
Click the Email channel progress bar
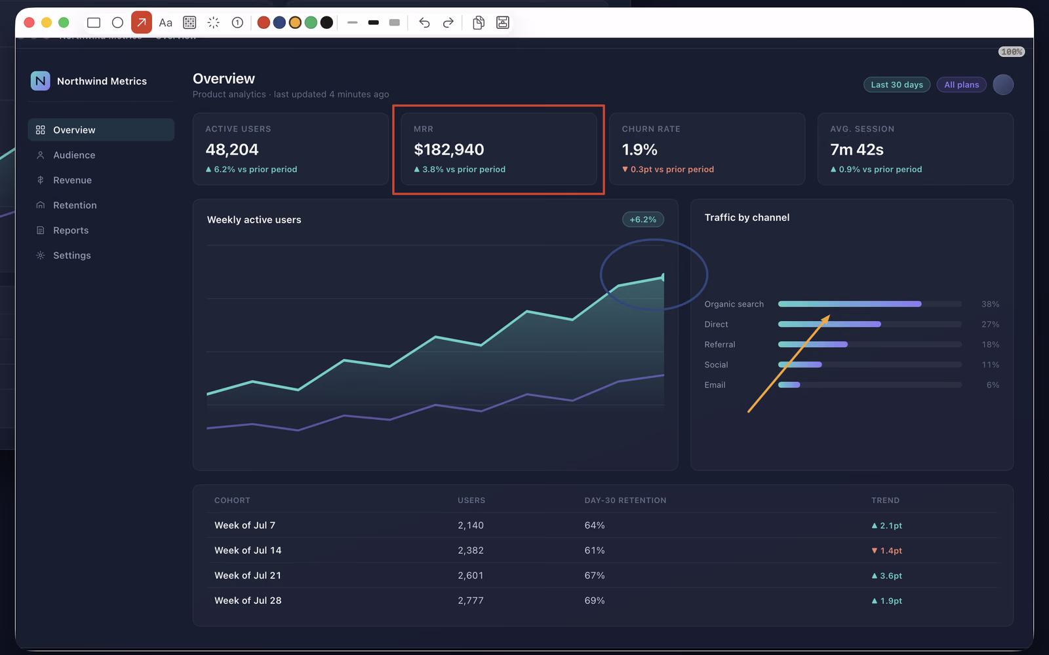[870, 384]
